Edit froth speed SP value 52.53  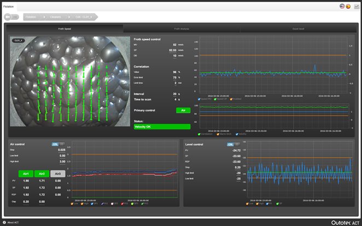click(x=173, y=50)
